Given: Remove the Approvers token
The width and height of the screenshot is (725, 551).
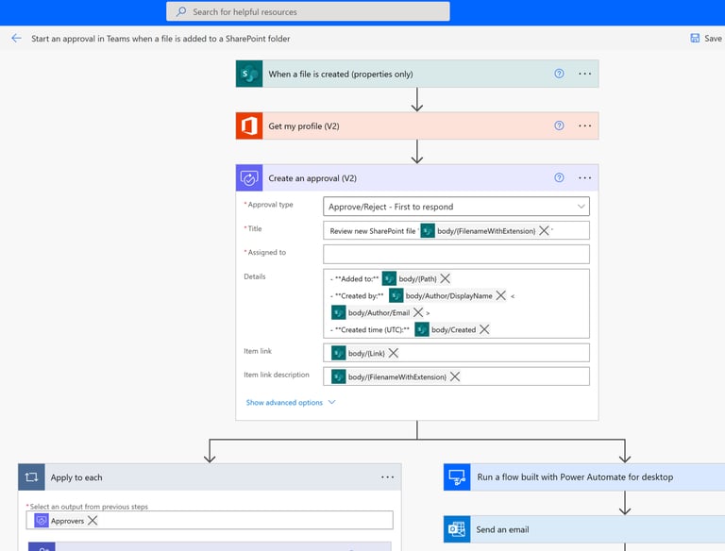Looking at the screenshot, I should [x=93, y=521].
